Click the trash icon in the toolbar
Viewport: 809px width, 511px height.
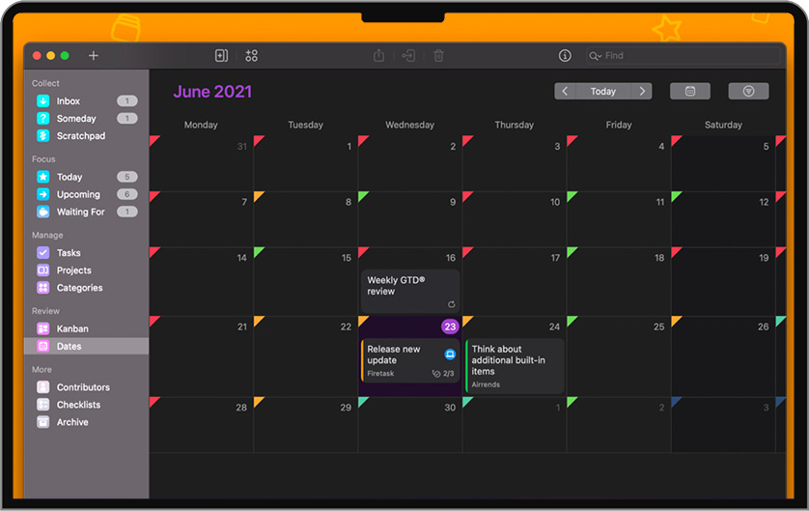(x=438, y=56)
